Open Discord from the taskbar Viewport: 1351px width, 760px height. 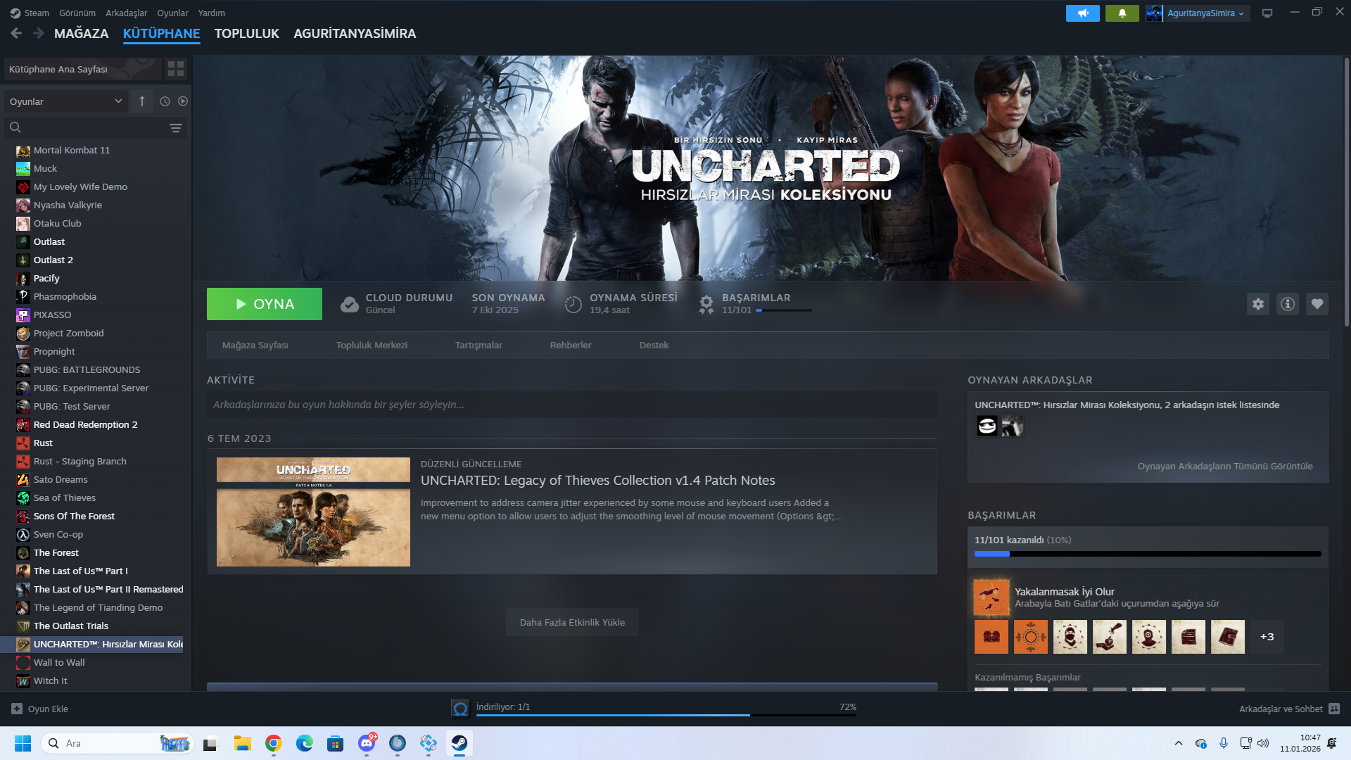click(367, 743)
